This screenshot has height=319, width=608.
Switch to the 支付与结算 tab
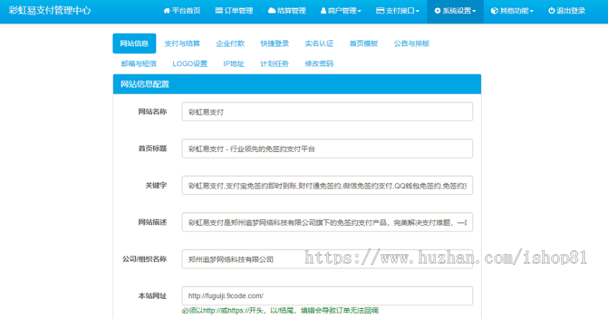pyautogui.click(x=182, y=43)
